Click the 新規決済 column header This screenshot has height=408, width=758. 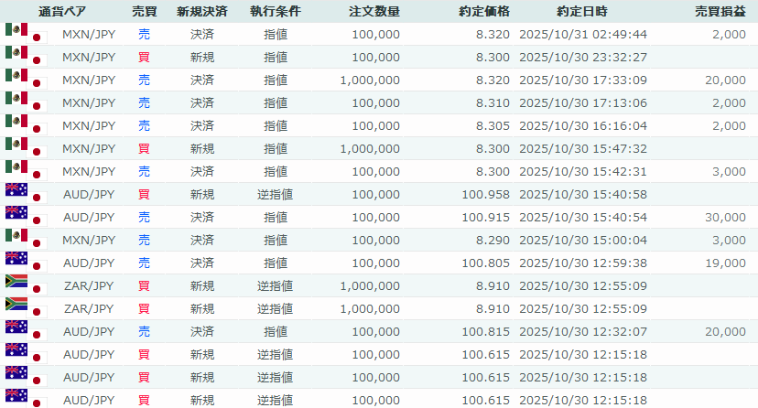click(x=203, y=12)
